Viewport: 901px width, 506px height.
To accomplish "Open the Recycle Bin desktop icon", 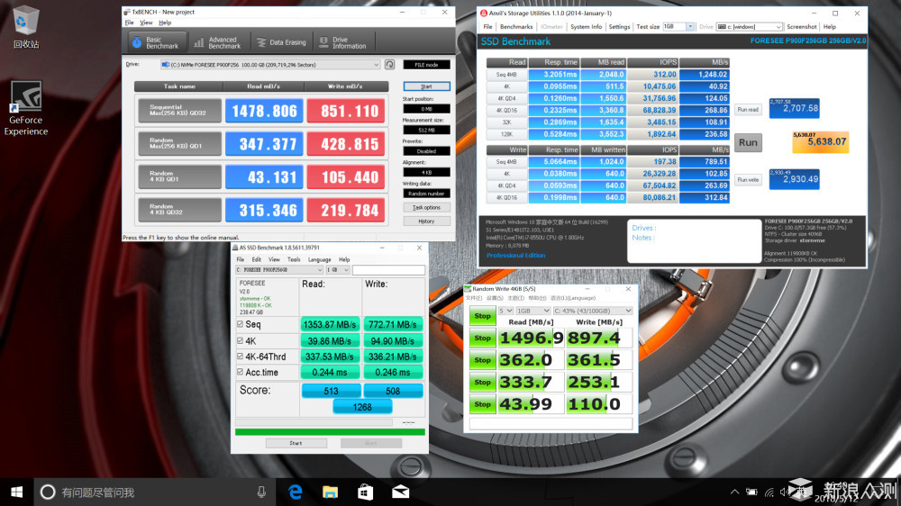I will pyautogui.click(x=25, y=28).
